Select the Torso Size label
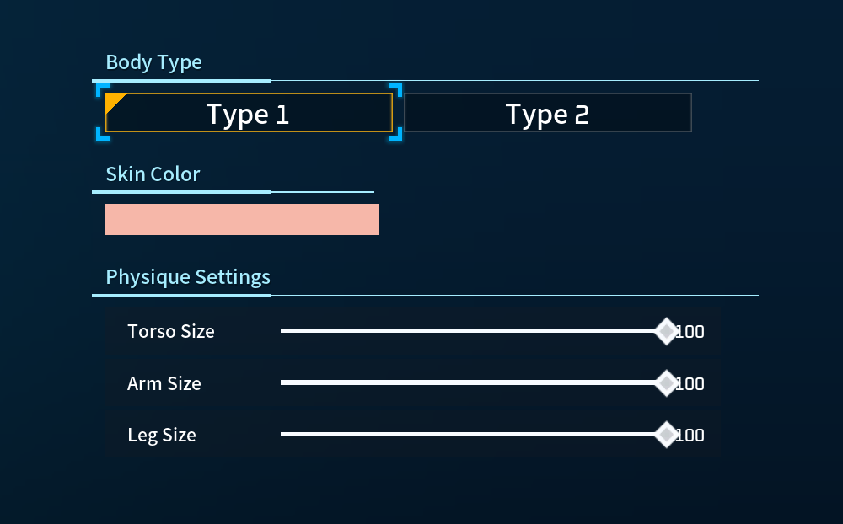The height and width of the screenshot is (524, 843). (171, 331)
